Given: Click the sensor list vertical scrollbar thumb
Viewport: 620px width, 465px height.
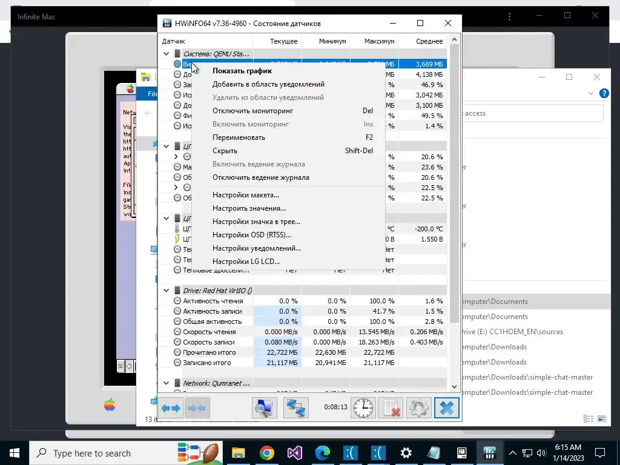Looking at the screenshot, I should click(454, 183).
